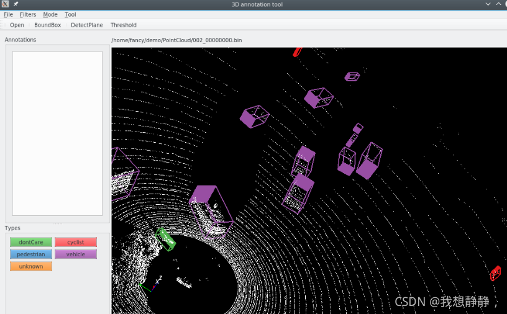The width and height of the screenshot is (507, 314).
Task: Click the Open toolbar button
Action: 17,25
